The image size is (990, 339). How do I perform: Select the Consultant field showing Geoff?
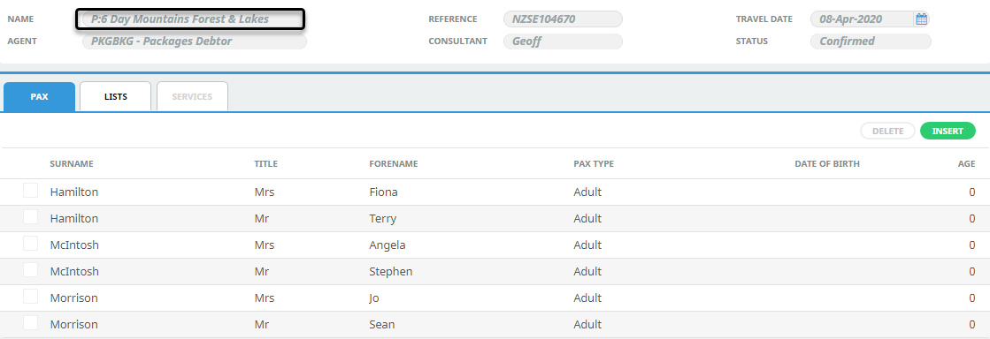point(563,41)
